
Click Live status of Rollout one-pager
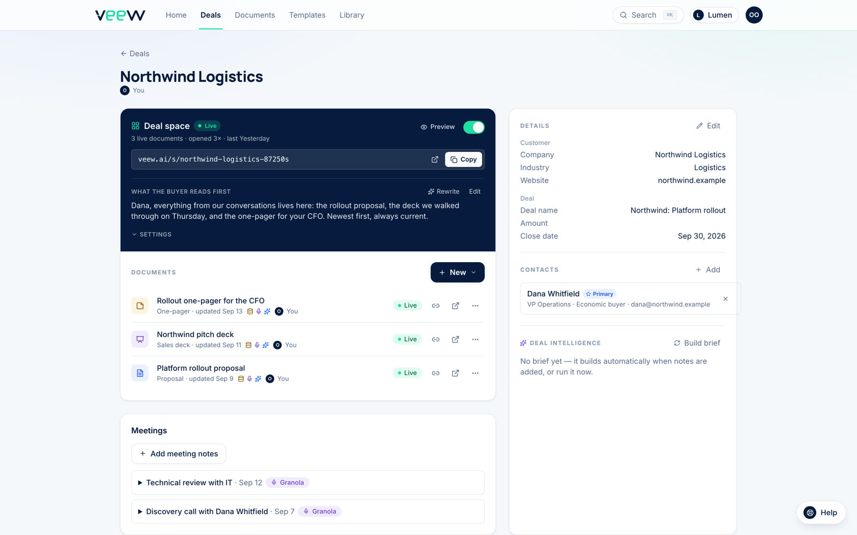(408, 305)
